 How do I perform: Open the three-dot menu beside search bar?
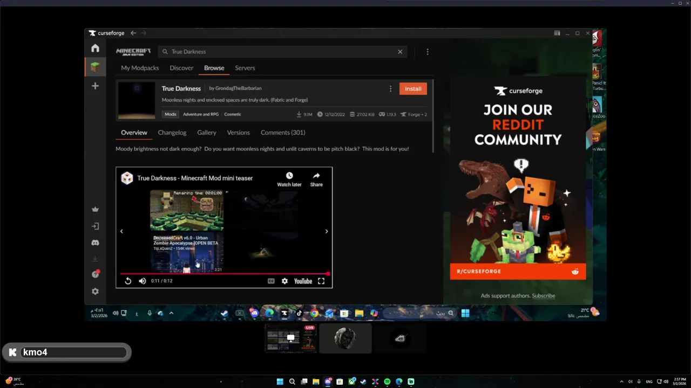pos(428,52)
